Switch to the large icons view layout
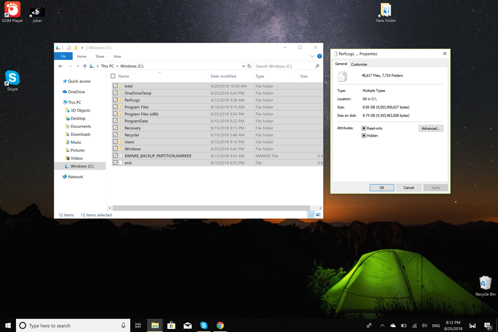498x332 pixels. (318, 215)
